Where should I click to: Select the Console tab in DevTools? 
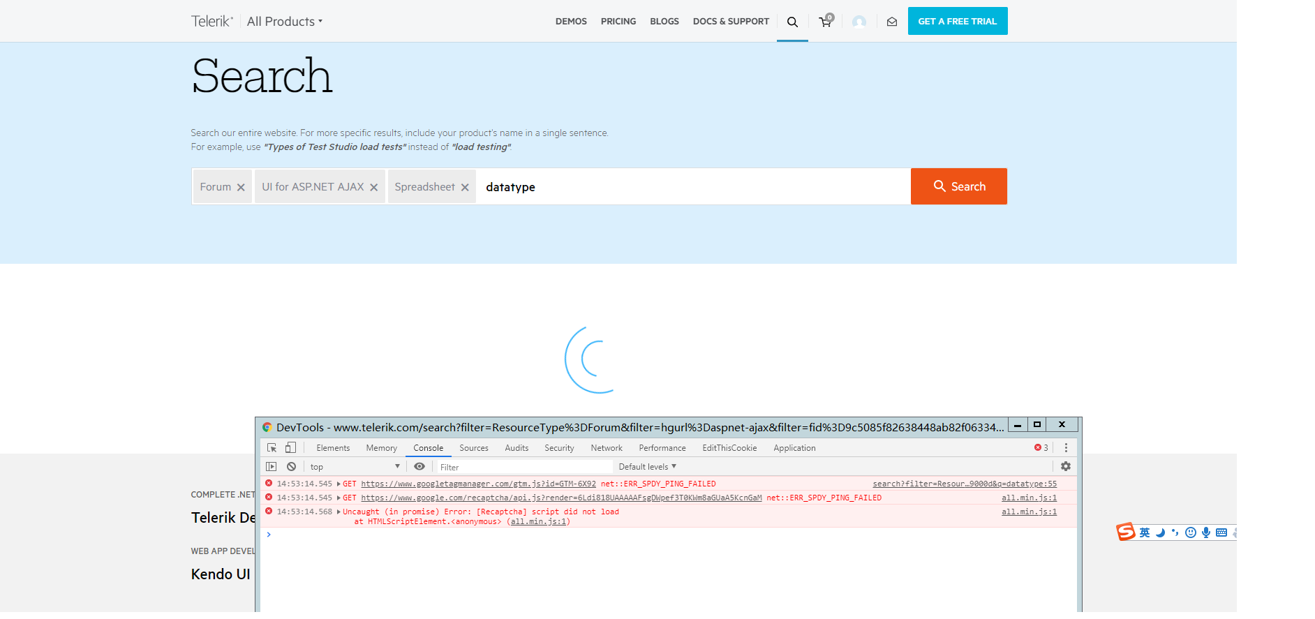(429, 448)
